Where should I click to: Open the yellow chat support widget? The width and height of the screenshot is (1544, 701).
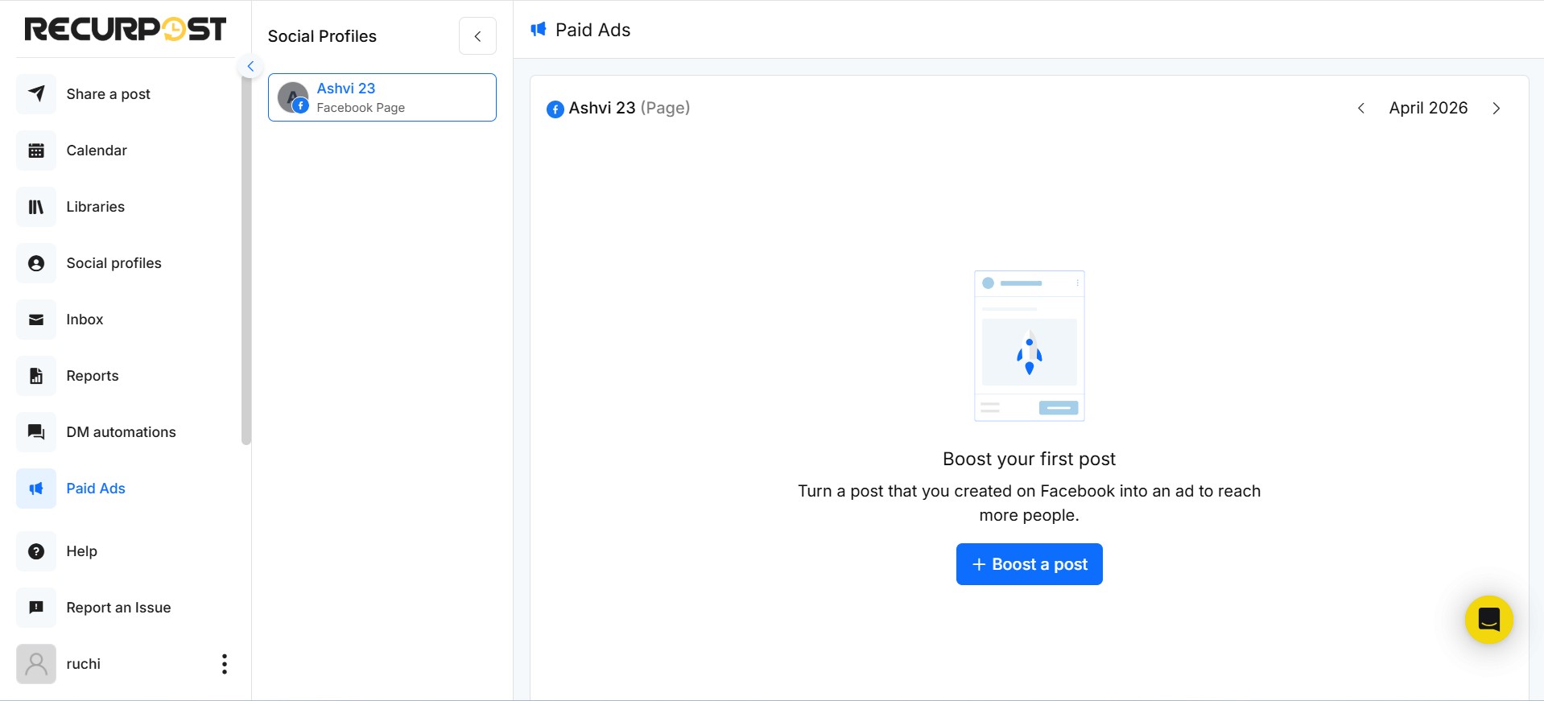(1489, 620)
